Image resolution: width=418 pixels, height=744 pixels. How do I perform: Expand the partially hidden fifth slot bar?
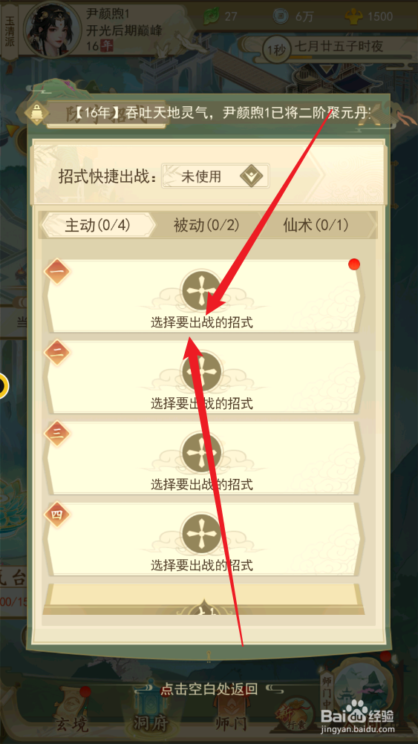tap(204, 599)
